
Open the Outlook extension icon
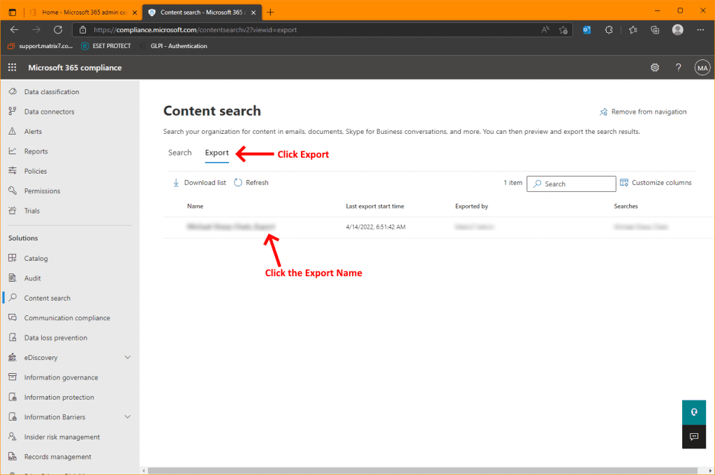pos(587,29)
